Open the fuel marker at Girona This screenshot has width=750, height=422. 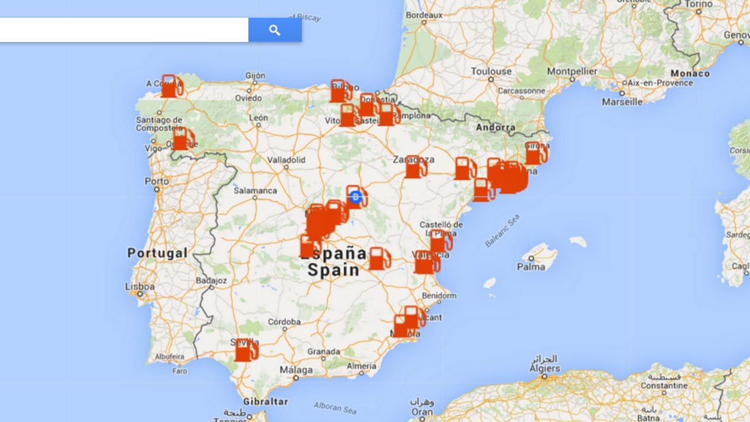[535, 153]
